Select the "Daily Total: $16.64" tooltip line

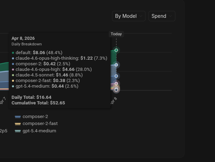[31, 97]
